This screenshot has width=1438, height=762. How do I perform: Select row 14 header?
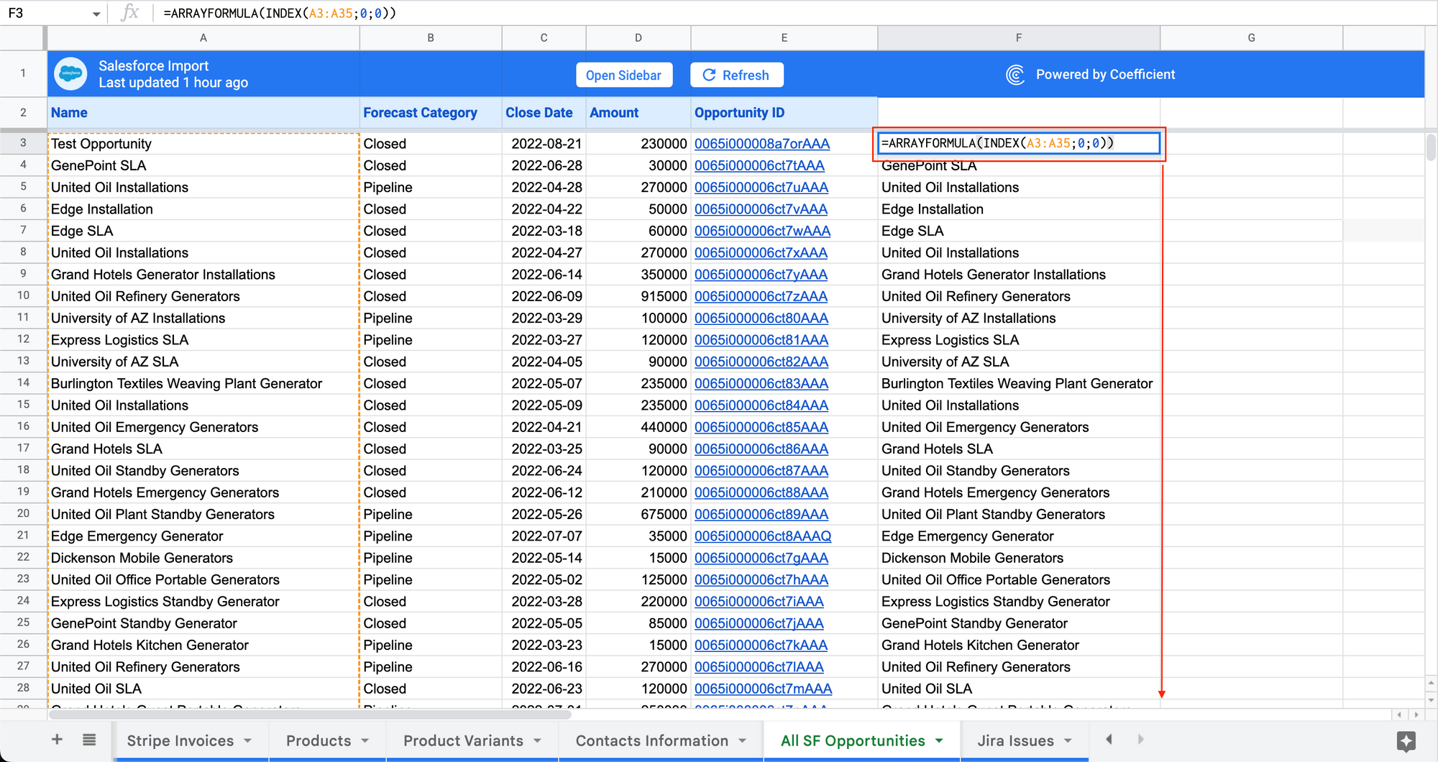[23, 383]
